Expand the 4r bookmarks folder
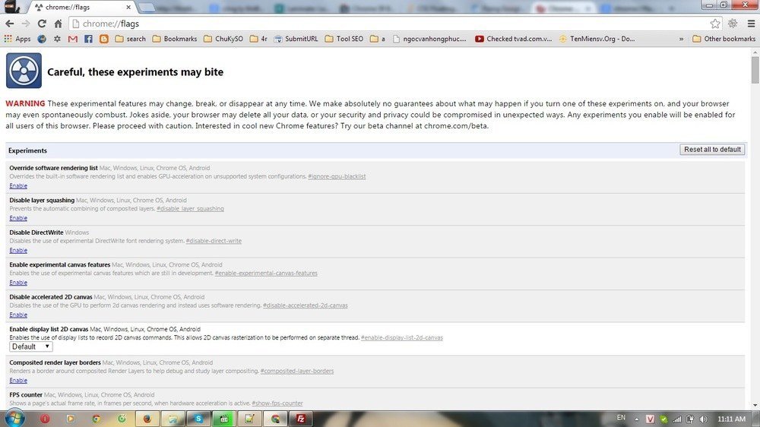This screenshot has width=760, height=427. [x=259, y=39]
